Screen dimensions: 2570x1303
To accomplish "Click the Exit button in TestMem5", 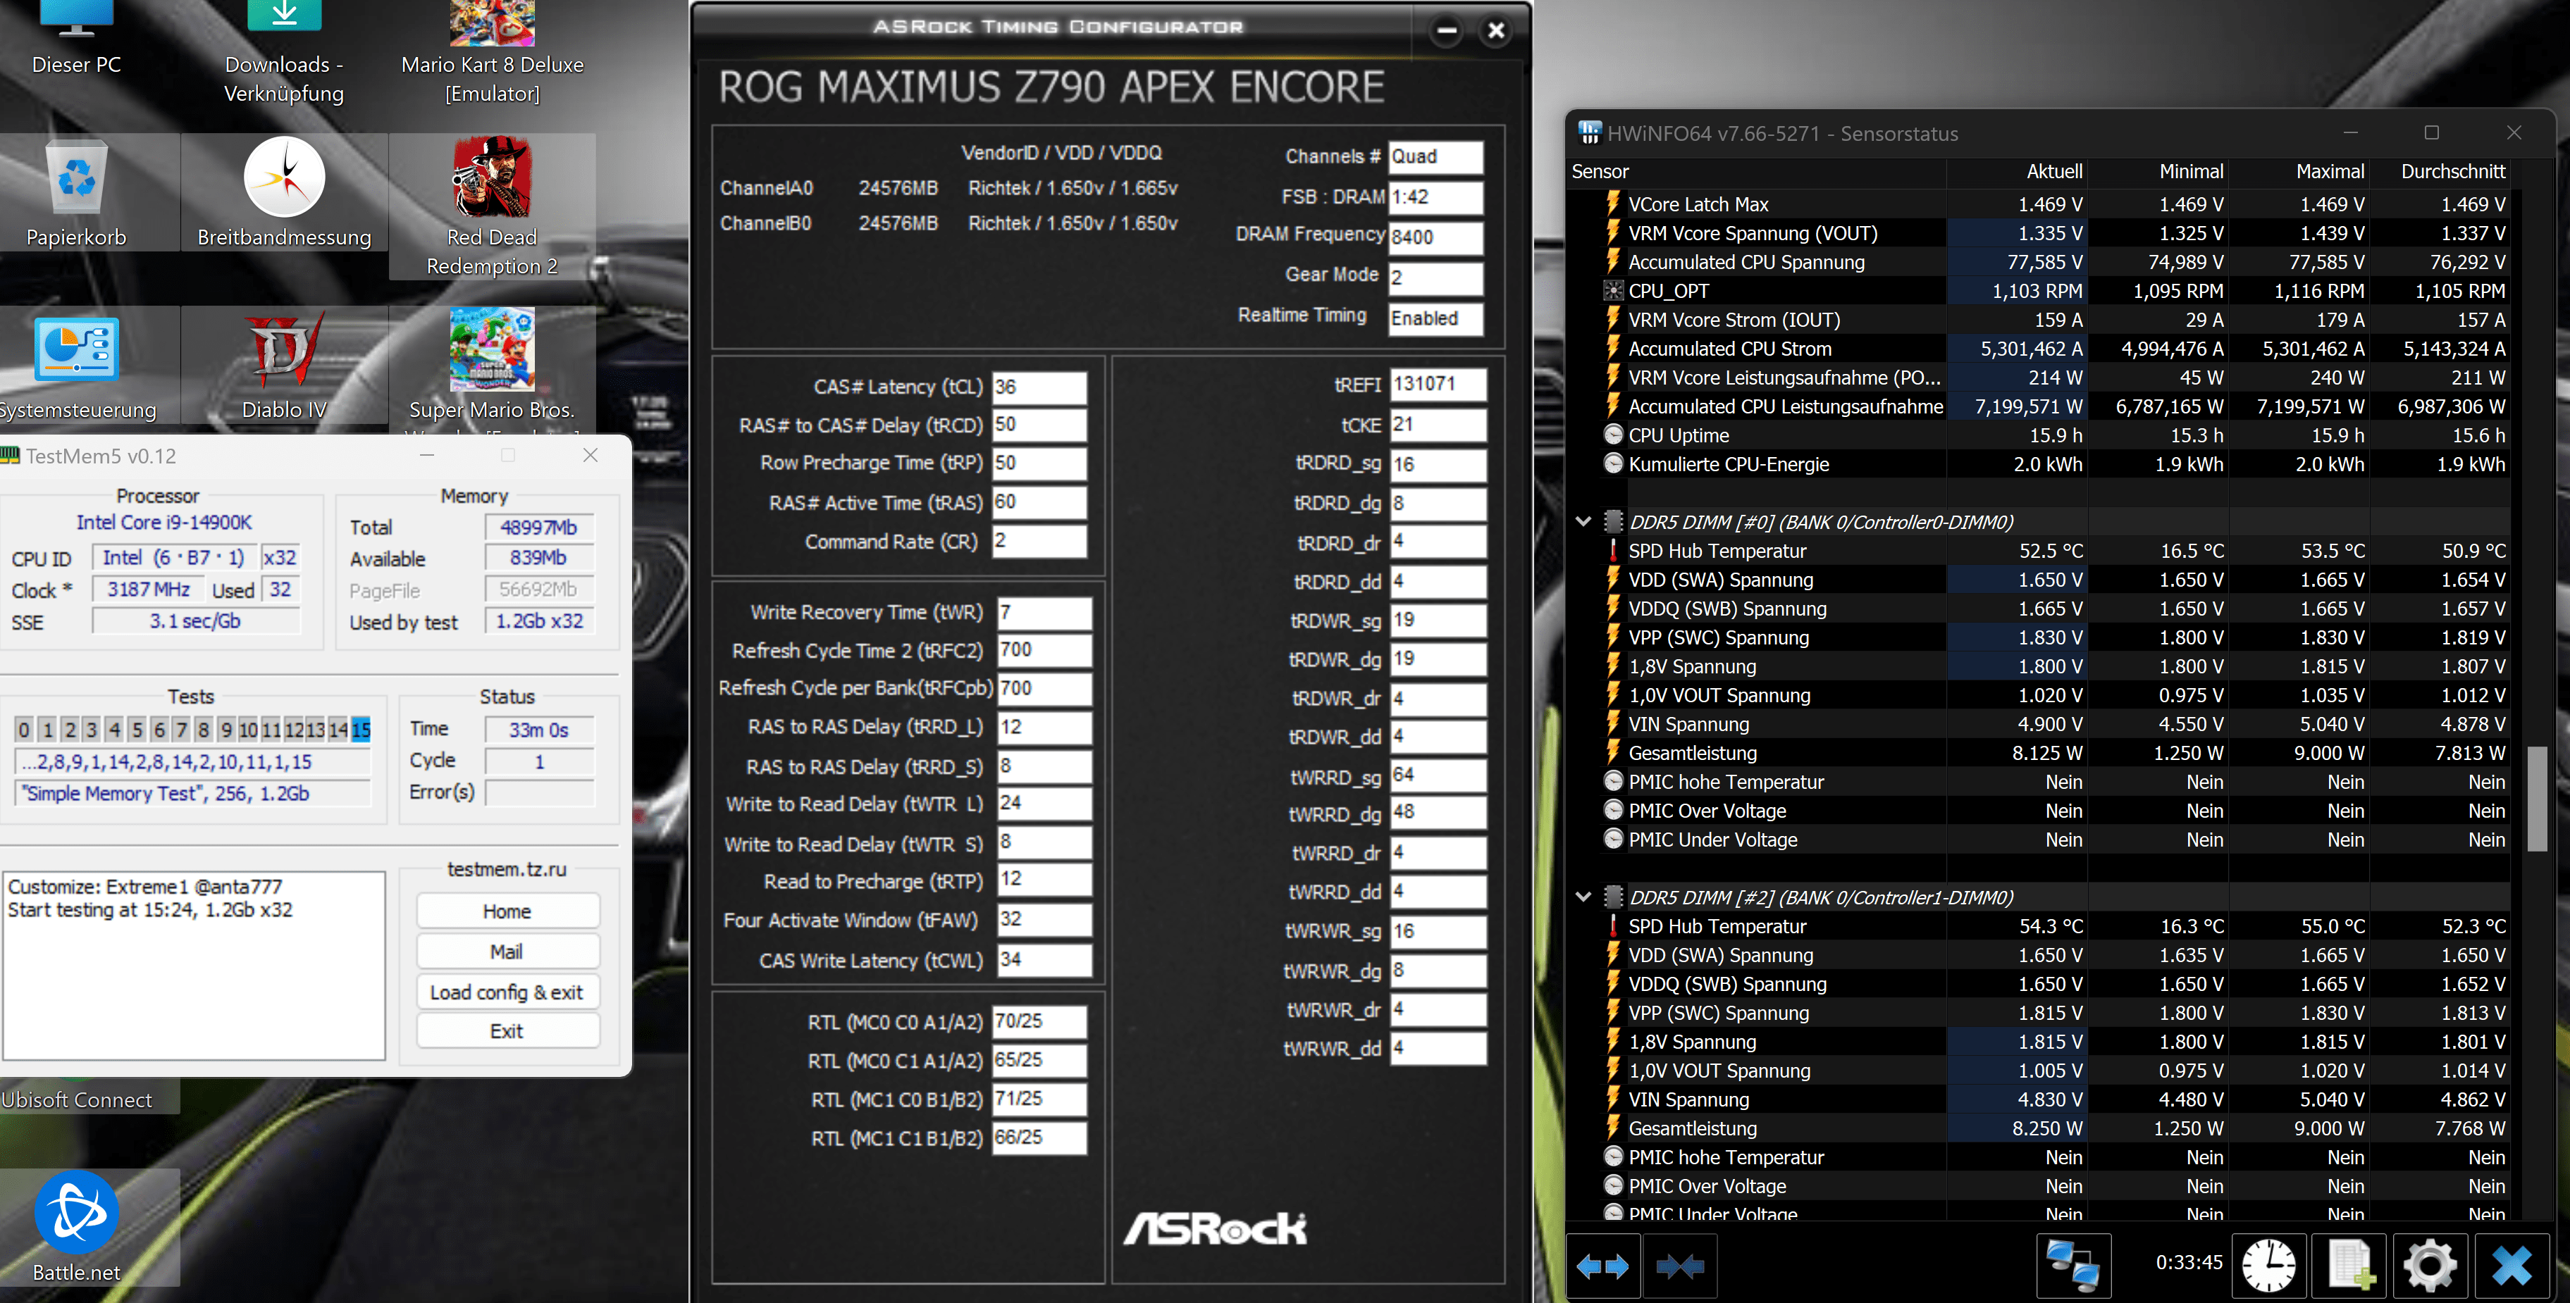I will 507,1031.
